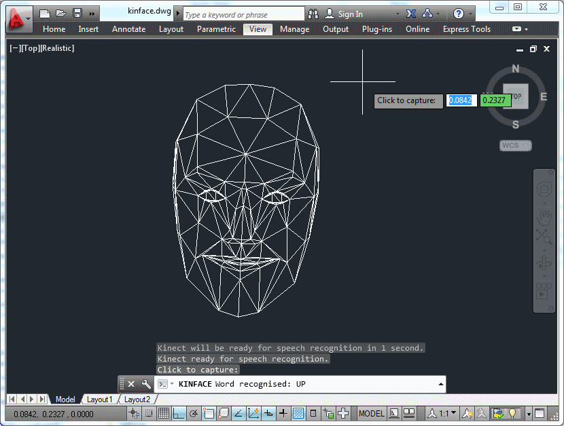Open the Manage ribbon tab

click(294, 29)
